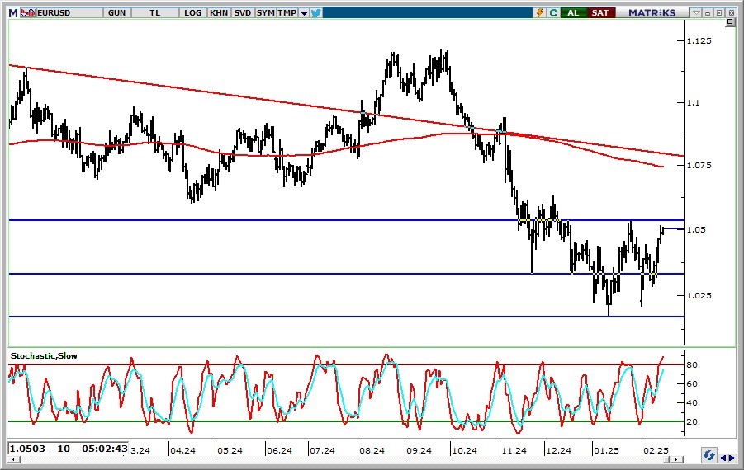Click the Twitter bird icon
The image size is (744, 470).
point(316,13)
